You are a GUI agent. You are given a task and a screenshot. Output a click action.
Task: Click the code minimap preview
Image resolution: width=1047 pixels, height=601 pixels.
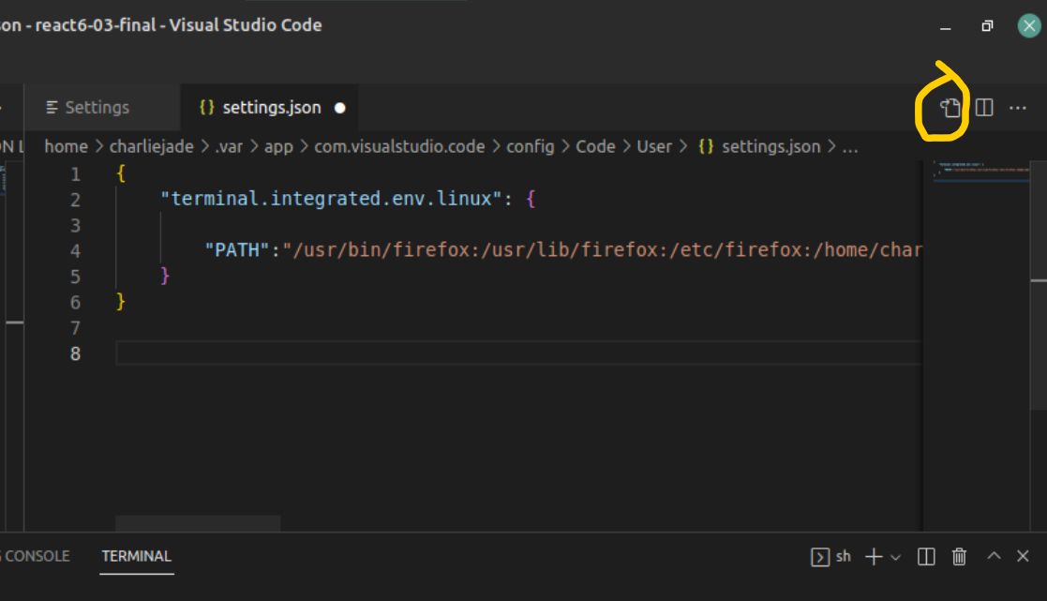pyautogui.click(x=980, y=171)
